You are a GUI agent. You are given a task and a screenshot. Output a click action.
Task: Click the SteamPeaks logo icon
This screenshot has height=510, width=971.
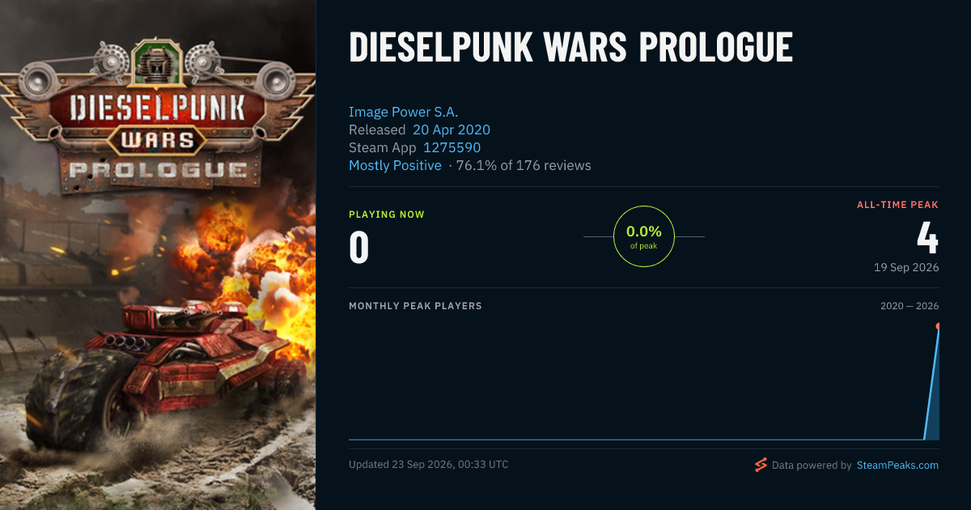click(761, 465)
